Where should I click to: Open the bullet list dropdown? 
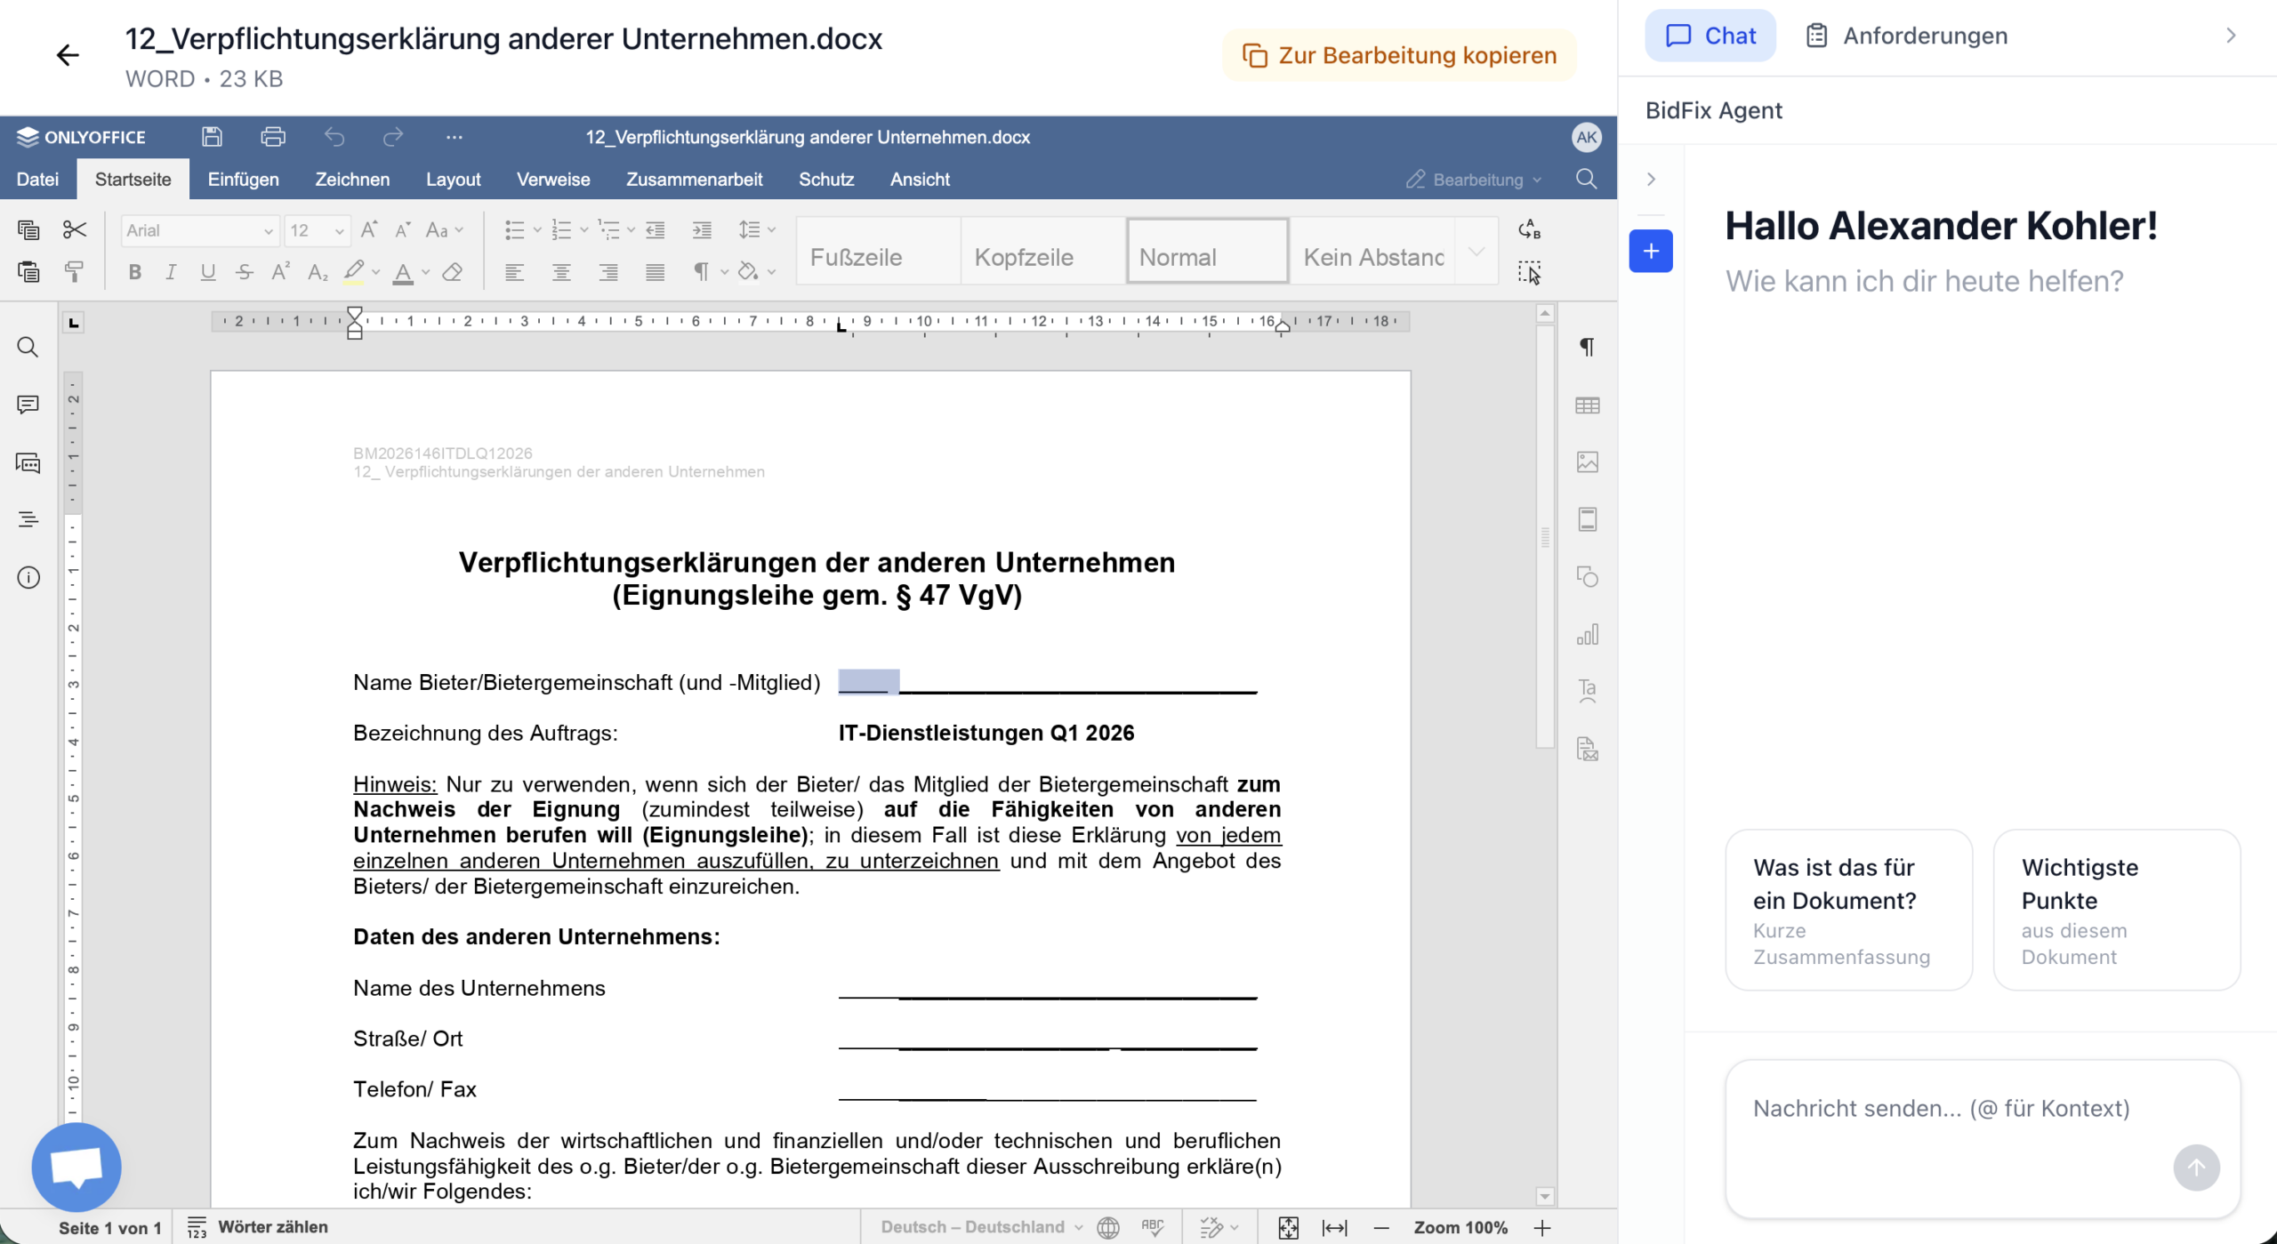(537, 230)
